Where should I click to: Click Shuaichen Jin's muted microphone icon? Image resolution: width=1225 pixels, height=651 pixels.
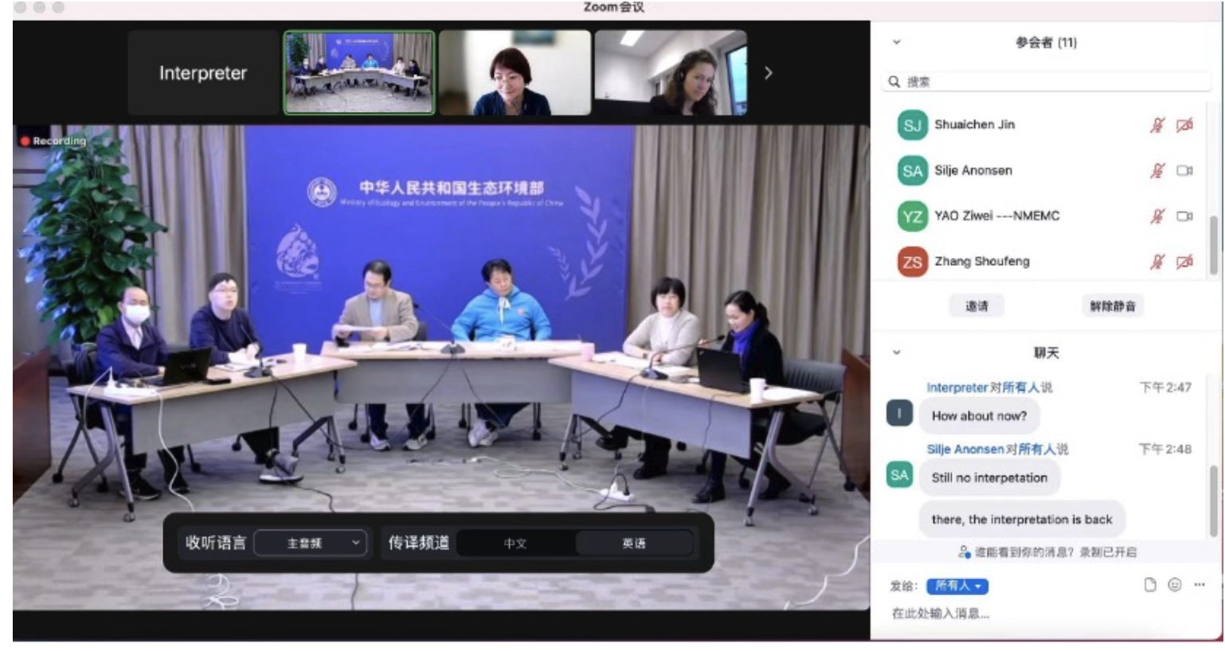pyautogui.click(x=1157, y=125)
